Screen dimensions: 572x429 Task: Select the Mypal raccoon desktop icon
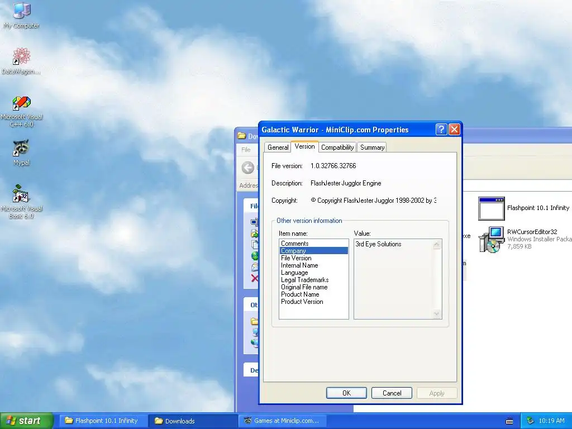(x=22, y=152)
